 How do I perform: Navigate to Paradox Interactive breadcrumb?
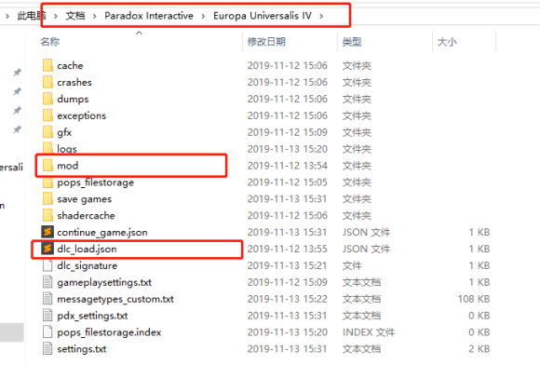click(149, 16)
